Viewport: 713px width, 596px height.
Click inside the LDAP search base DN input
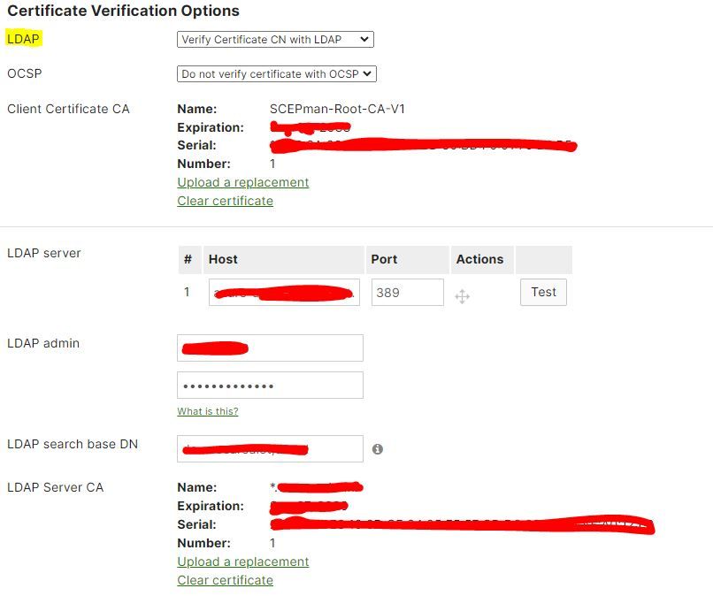pos(271,448)
